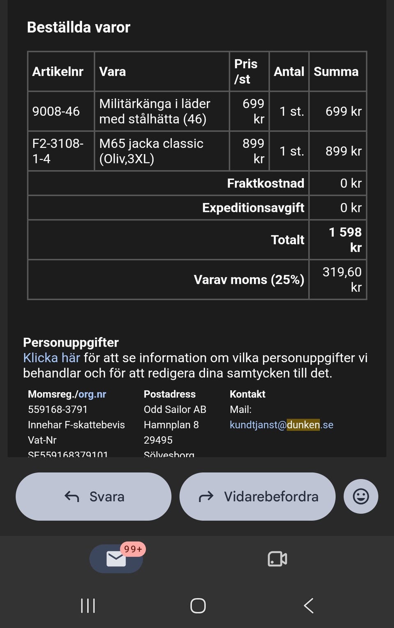The height and width of the screenshot is (628, 394).
Task: Select the M65 jacka classic item row
Action: [x=197, y=151]
